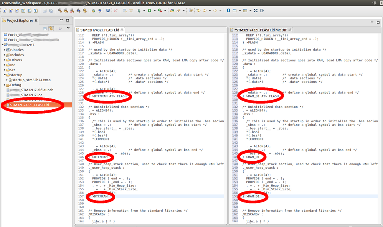This screenshot has height=227, width=383.
Task: Click the new C++ class icon
Action: (x=29, y=11)
